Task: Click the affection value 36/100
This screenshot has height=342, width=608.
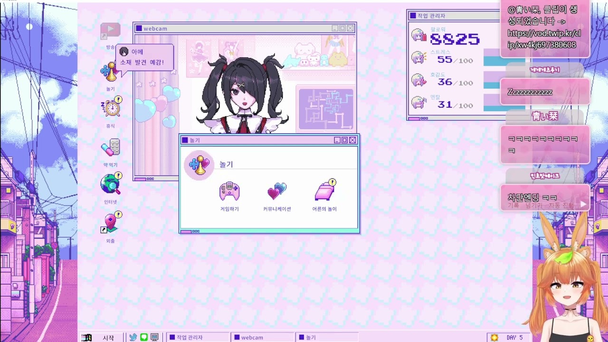Action: (455, 82)
